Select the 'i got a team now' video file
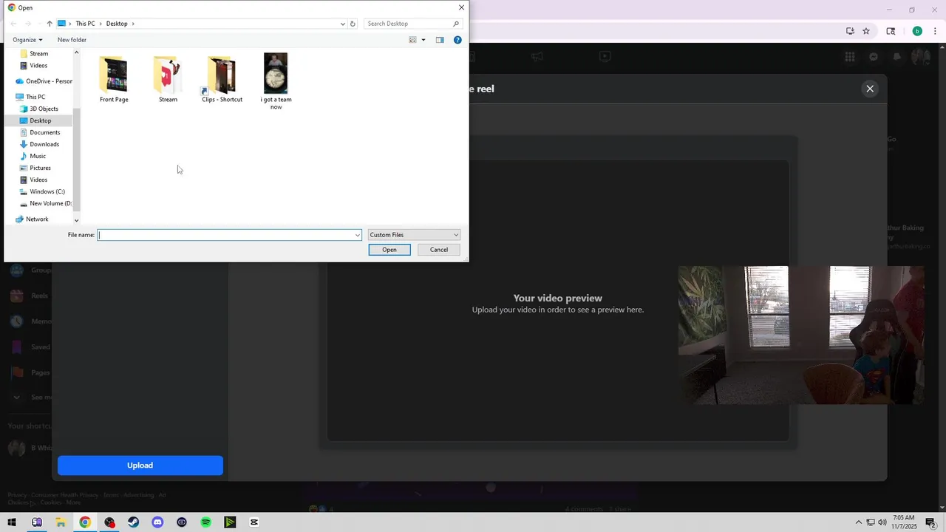946x532 pixels. click(276, 81)
